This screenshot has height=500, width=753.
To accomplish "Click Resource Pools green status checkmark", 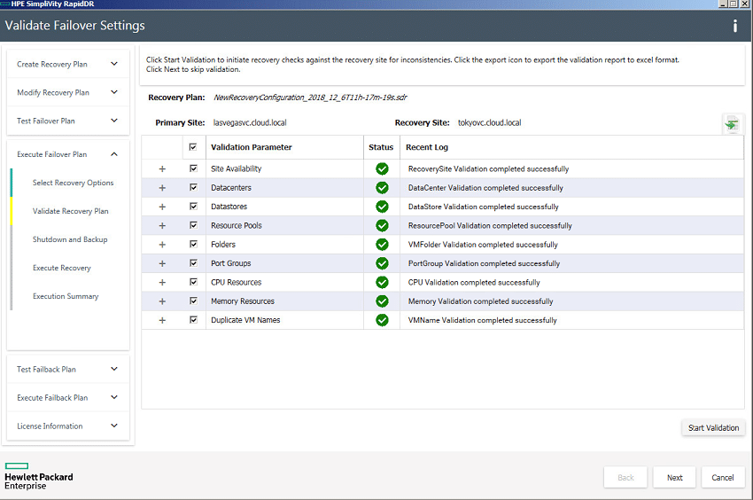I will coord(383,225).
